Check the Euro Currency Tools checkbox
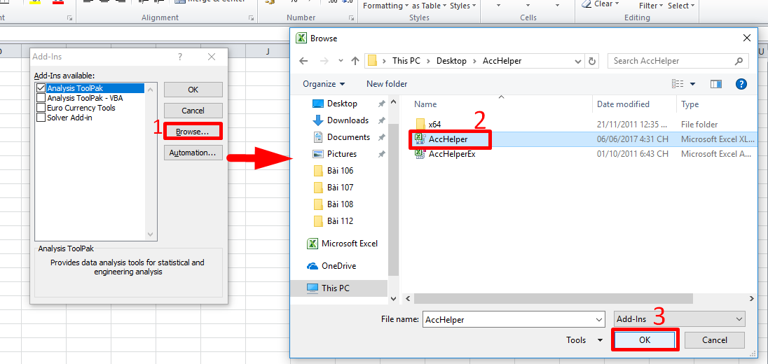Viewport: 768px width, 364px height. (x=41, y=108)
